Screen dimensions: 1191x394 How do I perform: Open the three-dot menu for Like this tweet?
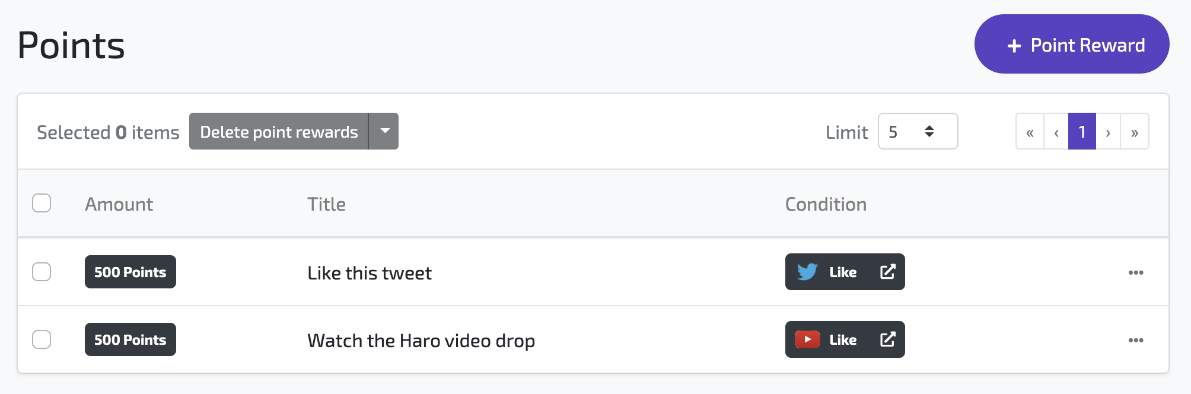[x=1136, y=272]
